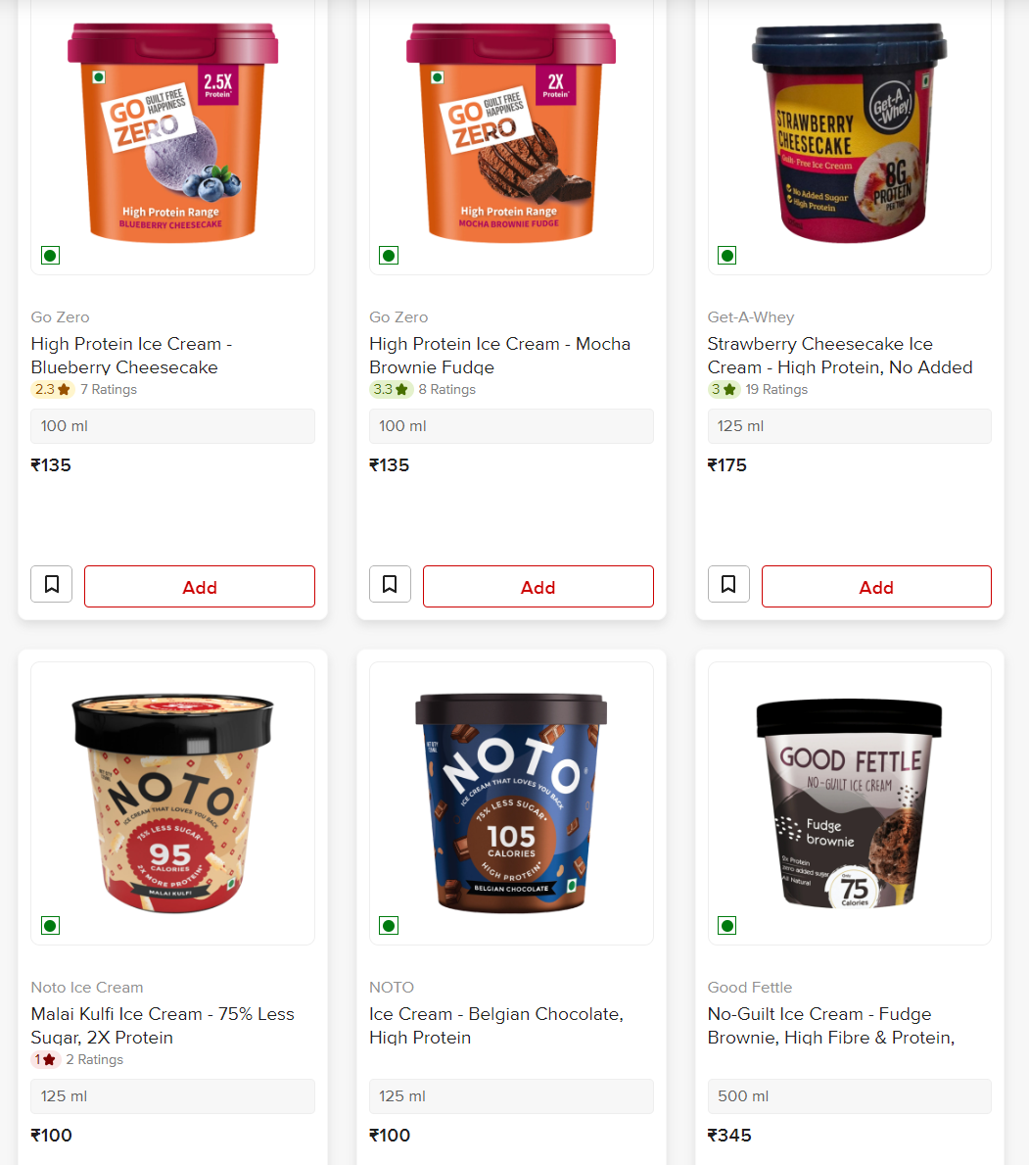Open the Noto Belgian Chocolate tub image

[x=511, y=802]
